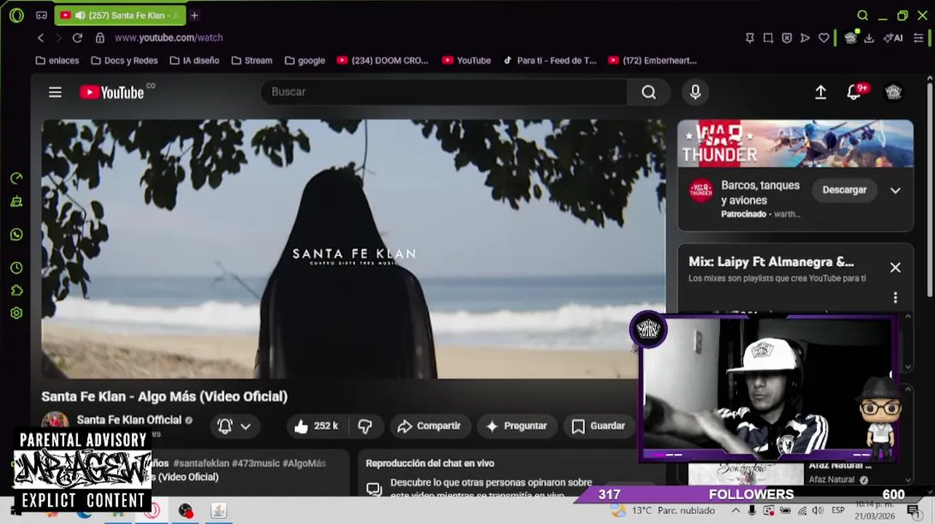Click the pin icon in the address bar
Viewport: 935px width, 524px height.
click(x=749, y=38)
